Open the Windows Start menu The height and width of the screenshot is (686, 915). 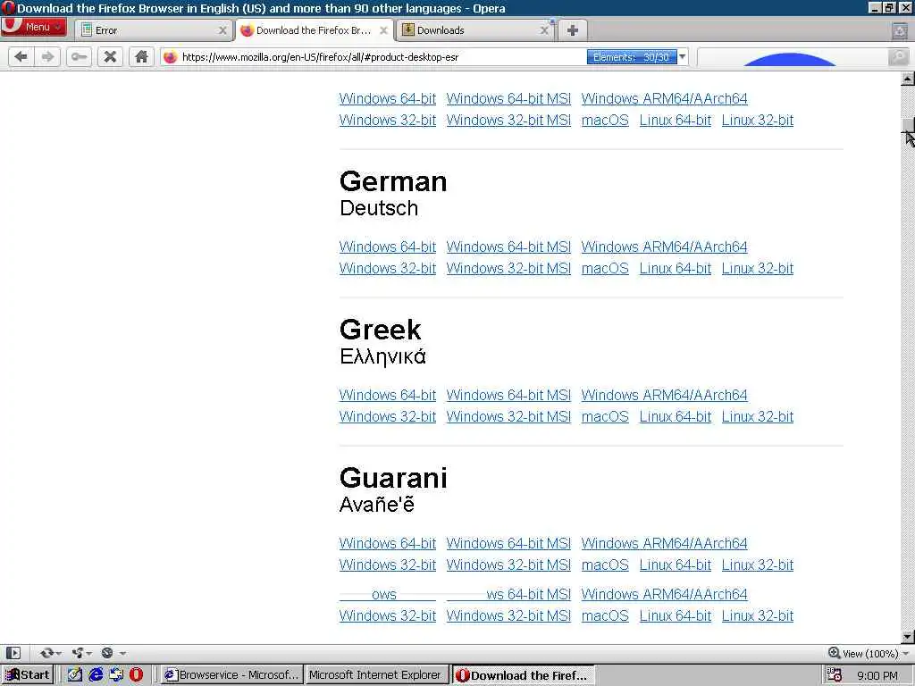(27, 675)
